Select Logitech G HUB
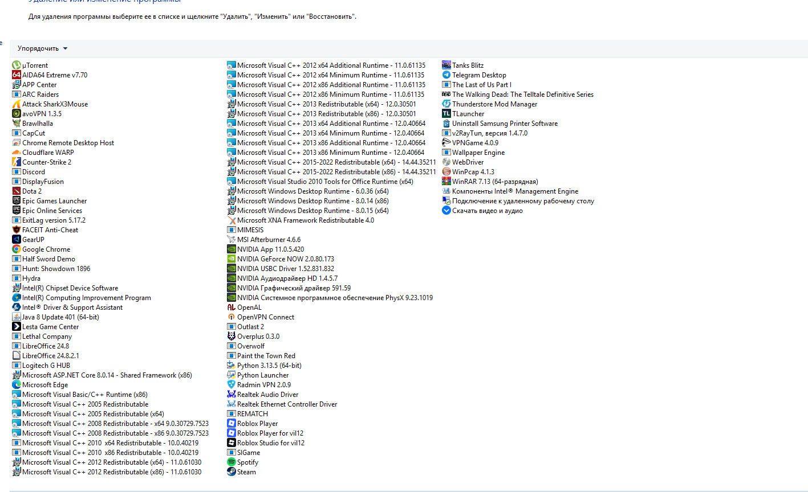Image resolution: width=808 pixels, height=492 pixels. [41, 366]
